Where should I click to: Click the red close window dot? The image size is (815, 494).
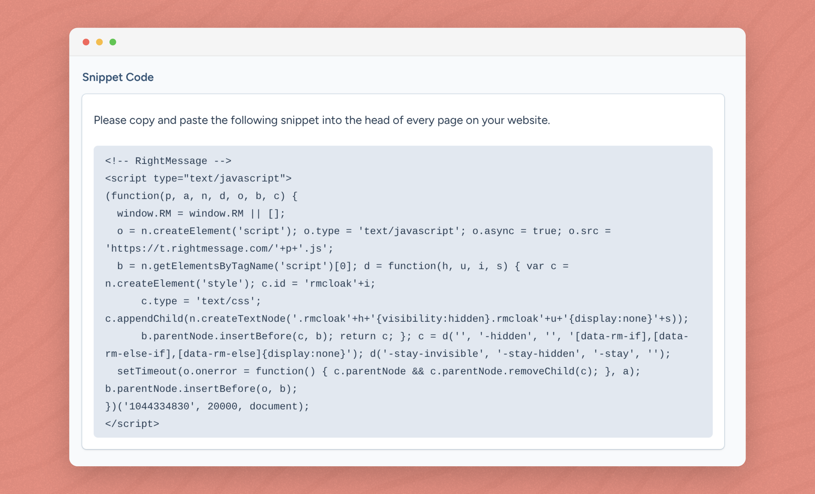tap(86, 42)
